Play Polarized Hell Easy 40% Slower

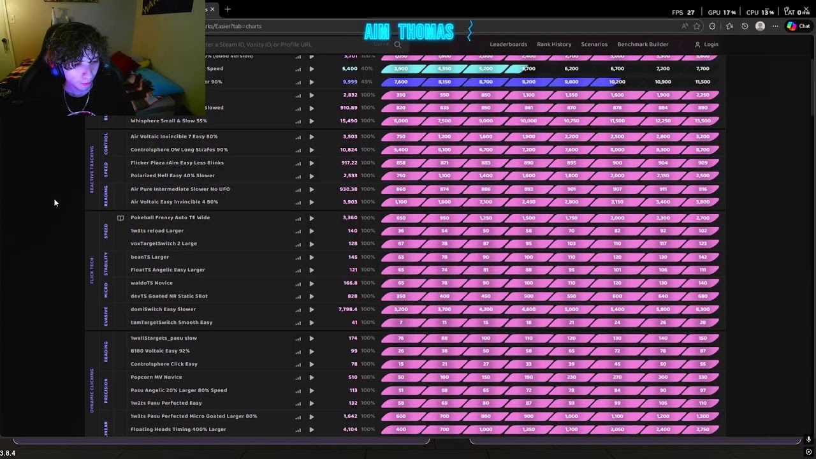click(x=312, y=176)
